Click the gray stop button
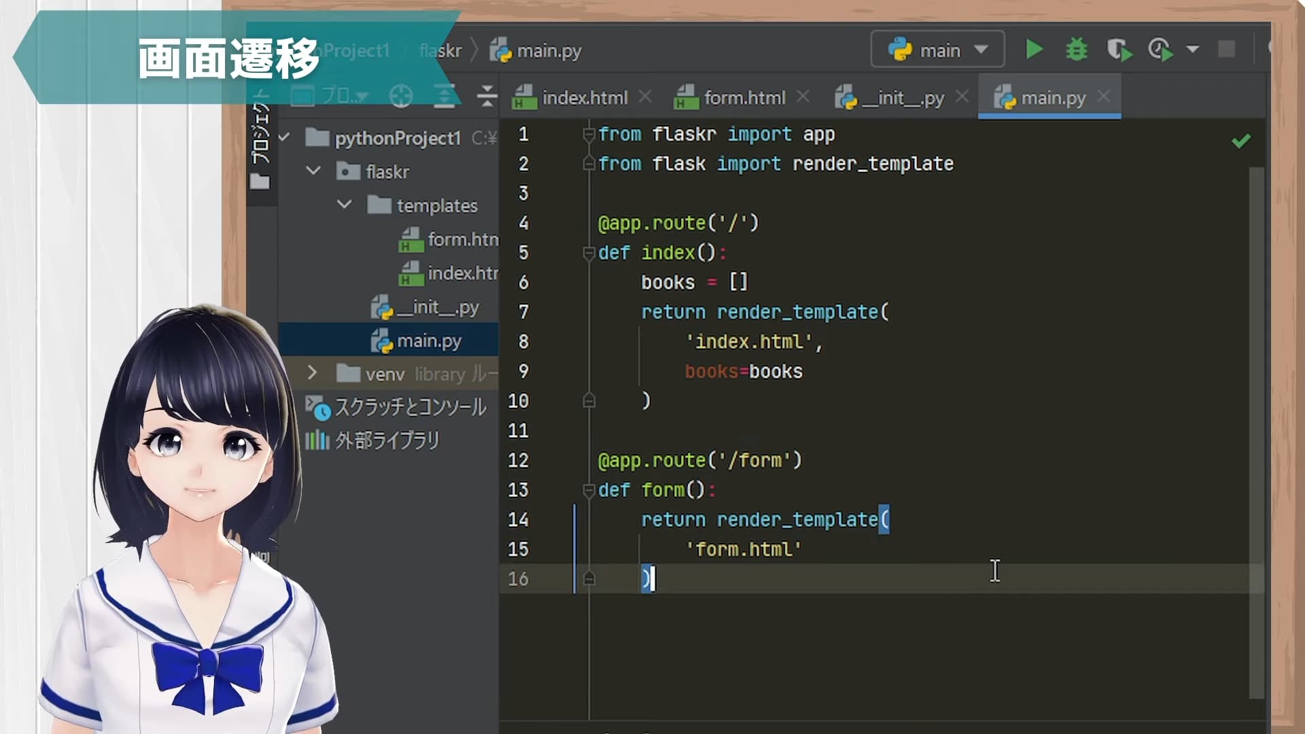This screenshot has height=734, width=1305. click(x=1226, y=50)
